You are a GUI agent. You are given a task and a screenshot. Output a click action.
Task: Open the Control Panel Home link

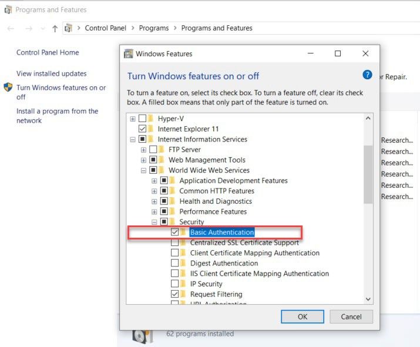click(48, 52)
